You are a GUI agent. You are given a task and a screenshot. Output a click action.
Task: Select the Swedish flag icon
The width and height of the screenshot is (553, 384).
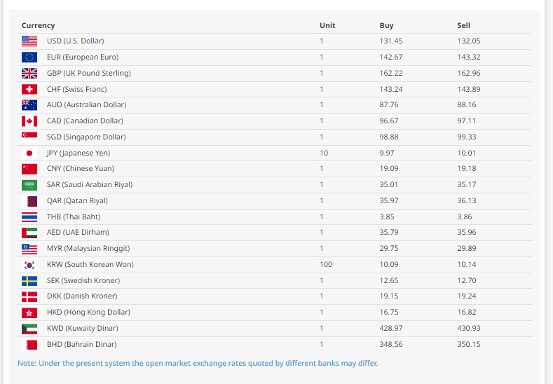pyautogui.click(x=29, y=280)
